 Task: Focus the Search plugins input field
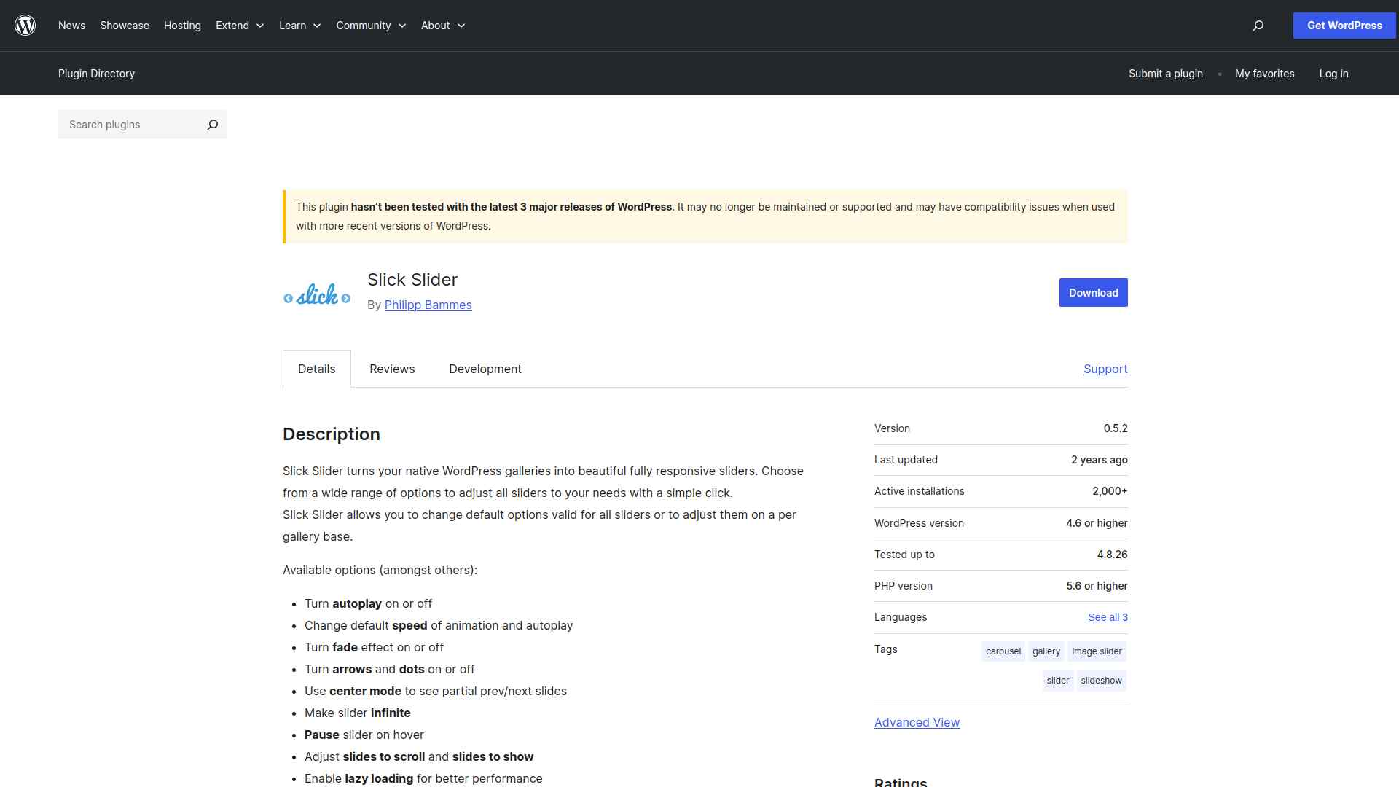131,125
